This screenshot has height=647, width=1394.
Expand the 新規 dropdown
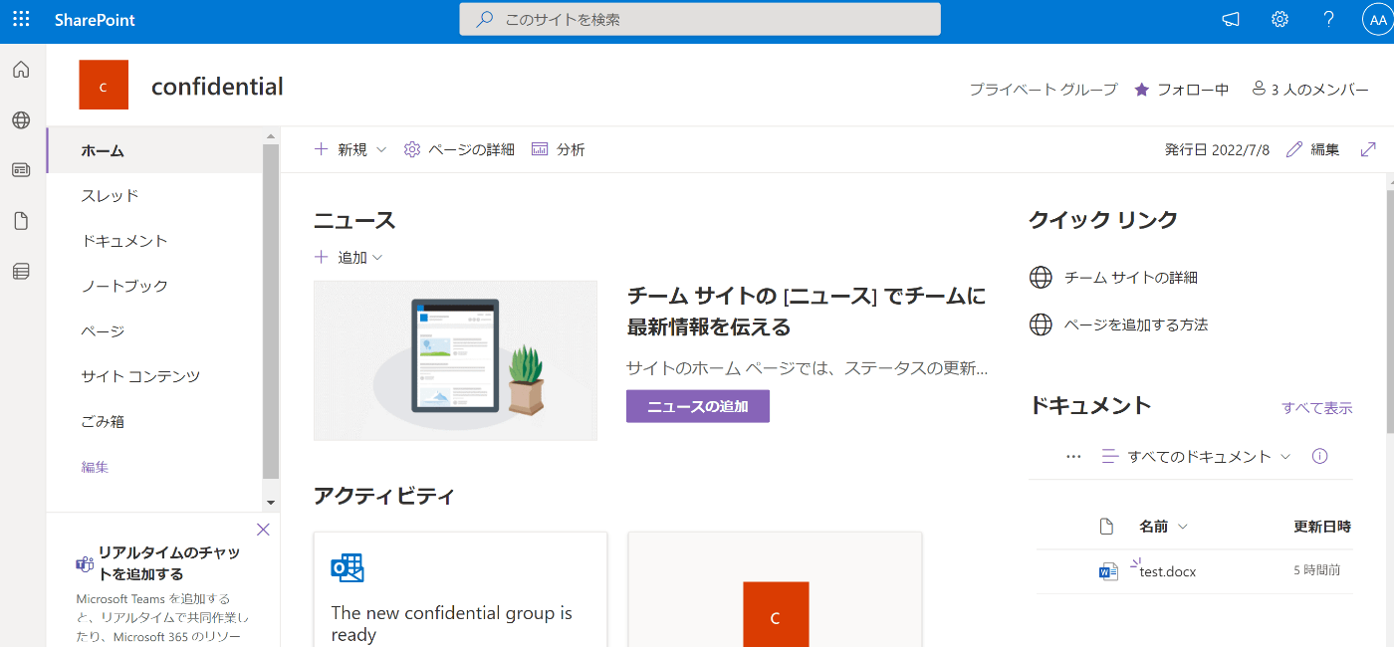pyautogui.click(x=381, y=149)
